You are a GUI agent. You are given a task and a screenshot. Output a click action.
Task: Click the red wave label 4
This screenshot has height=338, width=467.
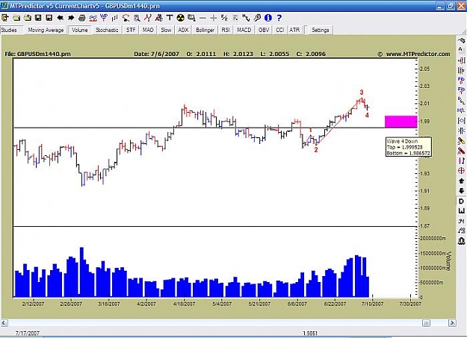click(367, 115)
